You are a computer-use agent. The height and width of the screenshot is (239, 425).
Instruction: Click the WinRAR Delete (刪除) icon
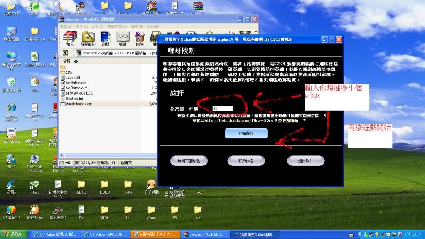(x=140, y=38)
